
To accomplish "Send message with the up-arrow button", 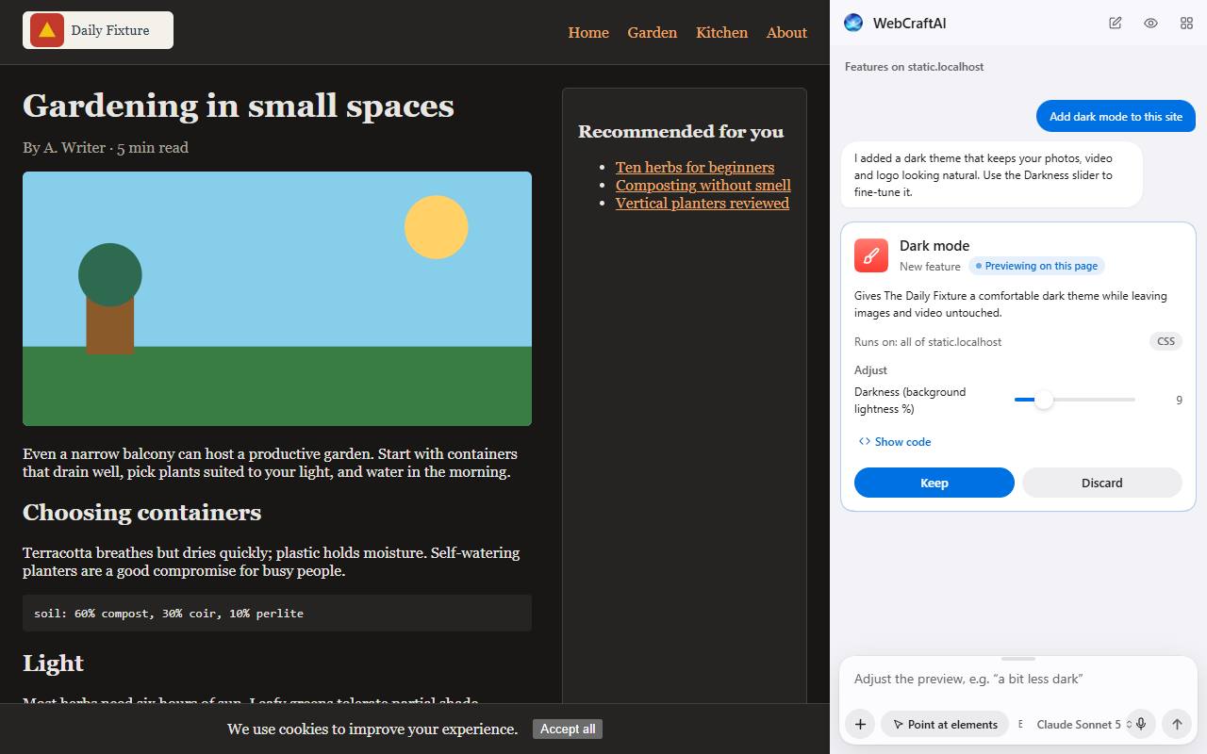I will coord(1177,724).
